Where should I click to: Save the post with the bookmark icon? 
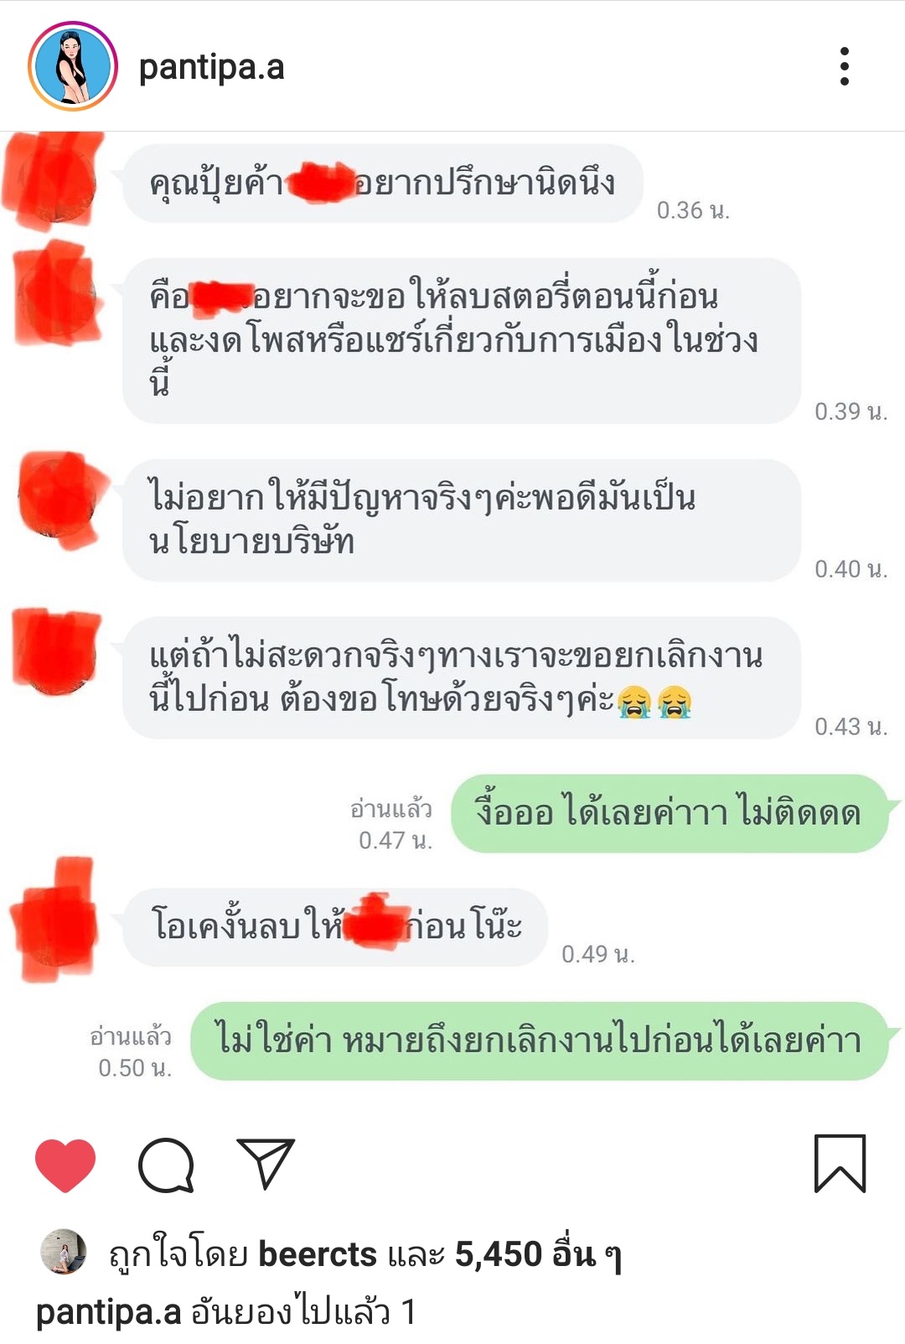(840, 1164)
